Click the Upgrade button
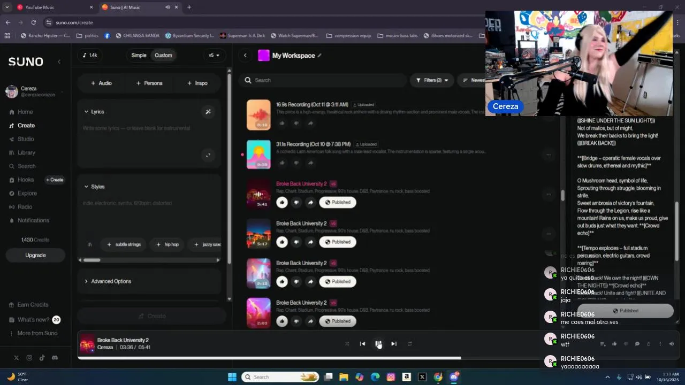 click(x=35, y=255)
